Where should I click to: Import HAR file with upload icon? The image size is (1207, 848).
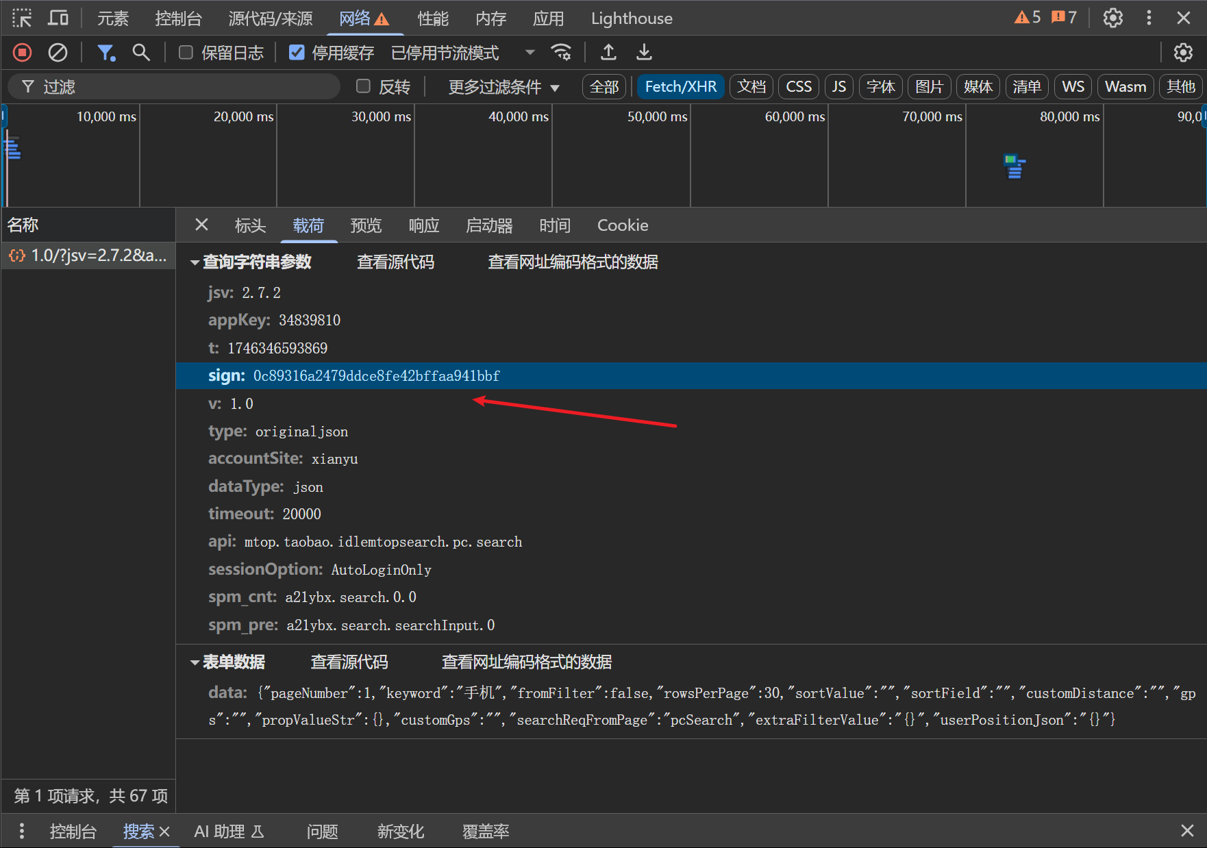click(x=608, y=53)
